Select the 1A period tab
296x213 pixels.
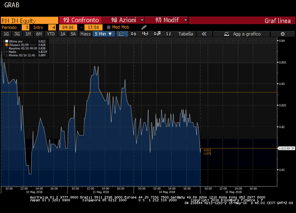63,34
